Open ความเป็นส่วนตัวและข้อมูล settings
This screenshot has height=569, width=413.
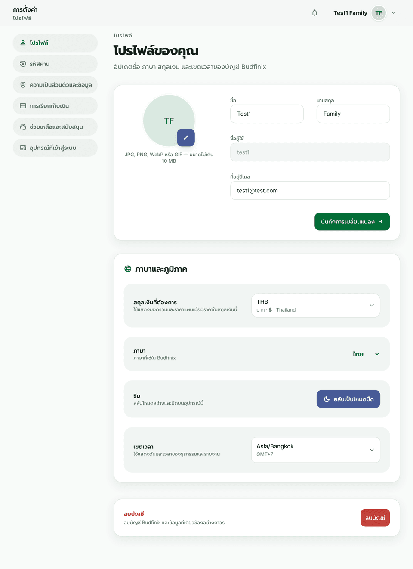55,85
